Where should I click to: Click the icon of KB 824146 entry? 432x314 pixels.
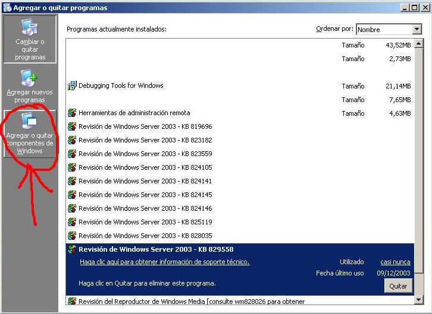tap(72, 208)
